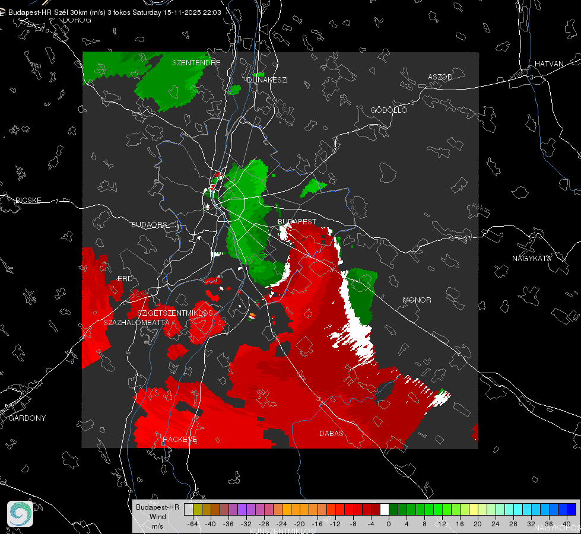
Task: Click the -36 legend value
Action: (228, 524)
